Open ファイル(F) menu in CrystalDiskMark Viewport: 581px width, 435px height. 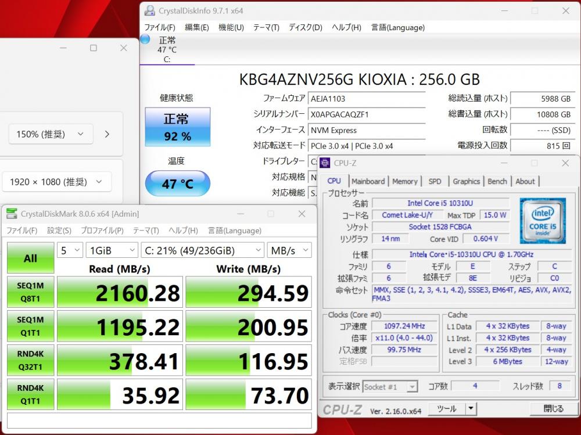click(22, 231)
